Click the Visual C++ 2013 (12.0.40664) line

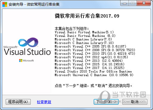click(89, 61)
